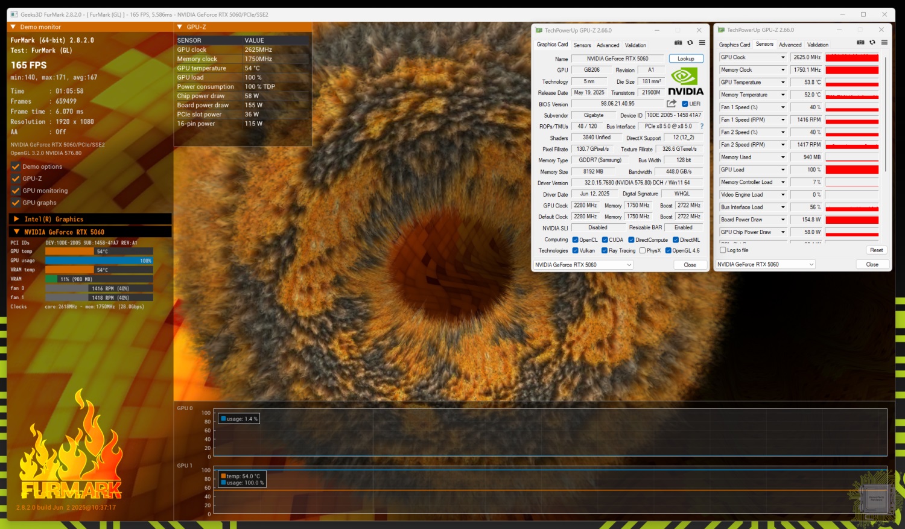Viewport: 905px width, 529px height.
Task: Click the refresh icon in GPU-Z Graphics Card window
Action: coord(690,43)
